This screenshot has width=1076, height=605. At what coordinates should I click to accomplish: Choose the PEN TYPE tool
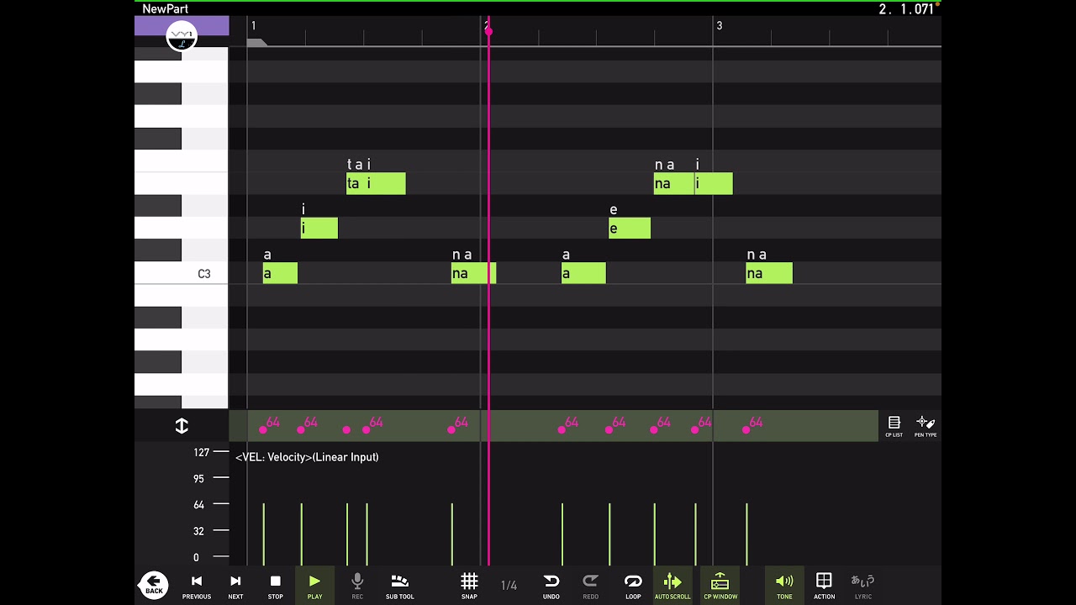coord(926,426)
